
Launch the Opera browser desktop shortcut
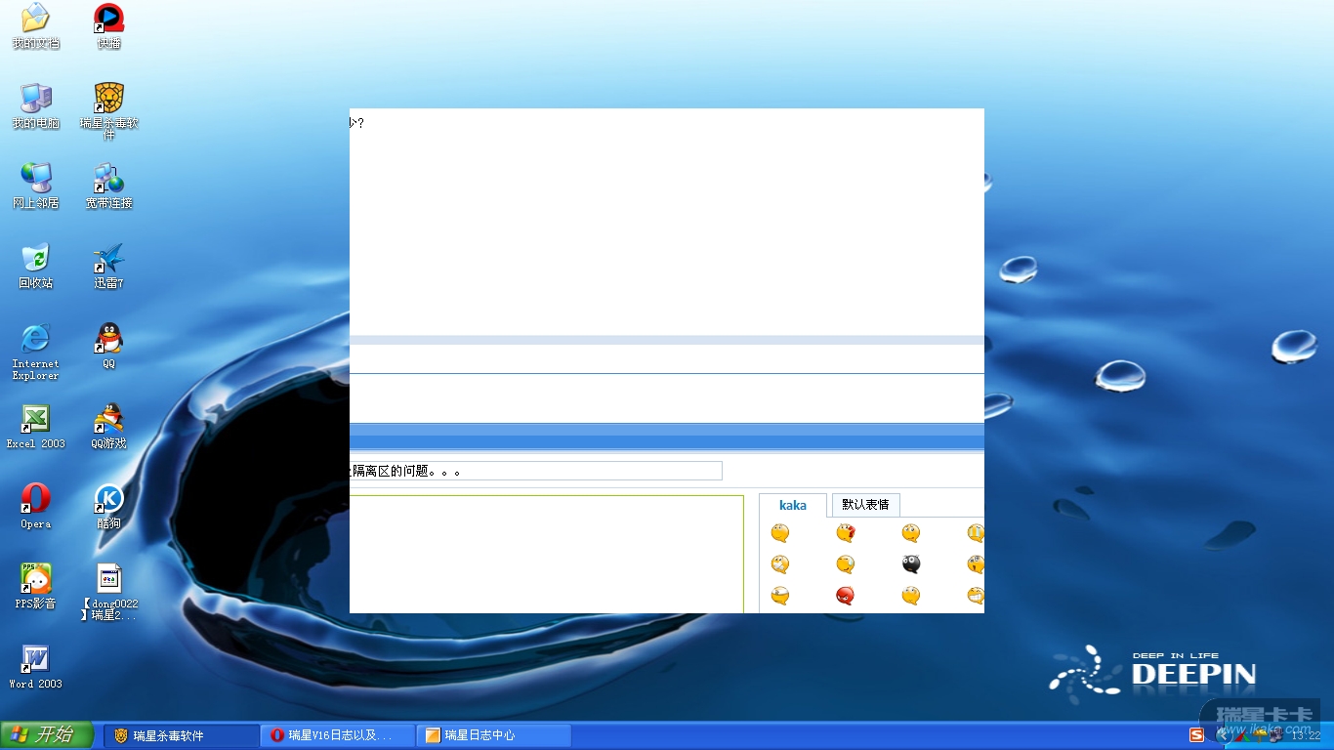[36, 499]
